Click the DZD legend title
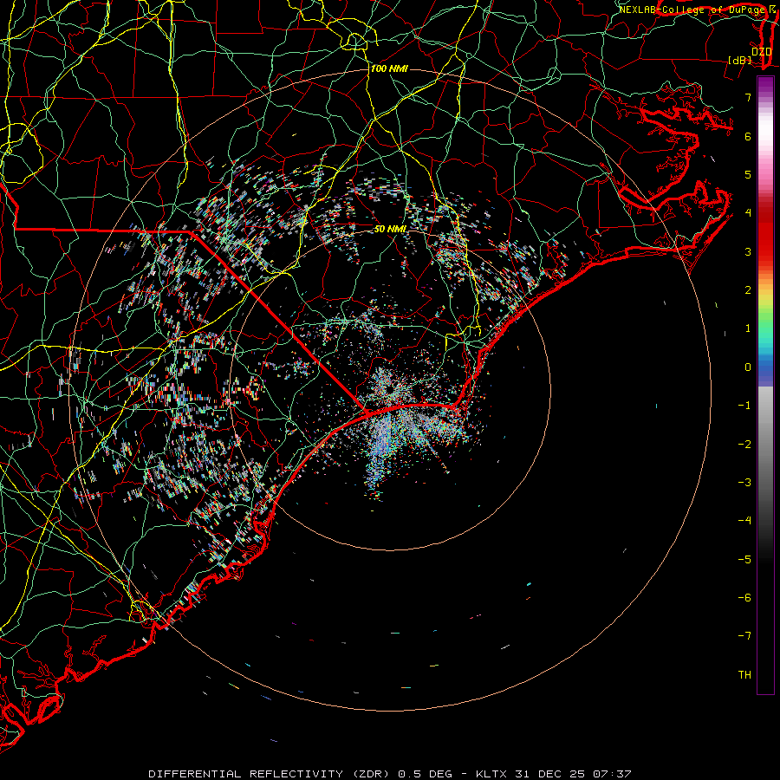The height and width of the screenshot is (780, 780). tap(762, 51)
